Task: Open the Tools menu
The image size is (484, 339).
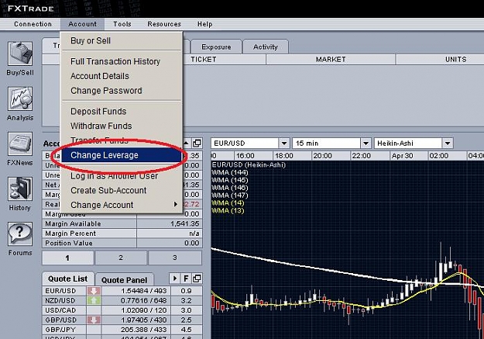Action: click(x=122, y=24)
